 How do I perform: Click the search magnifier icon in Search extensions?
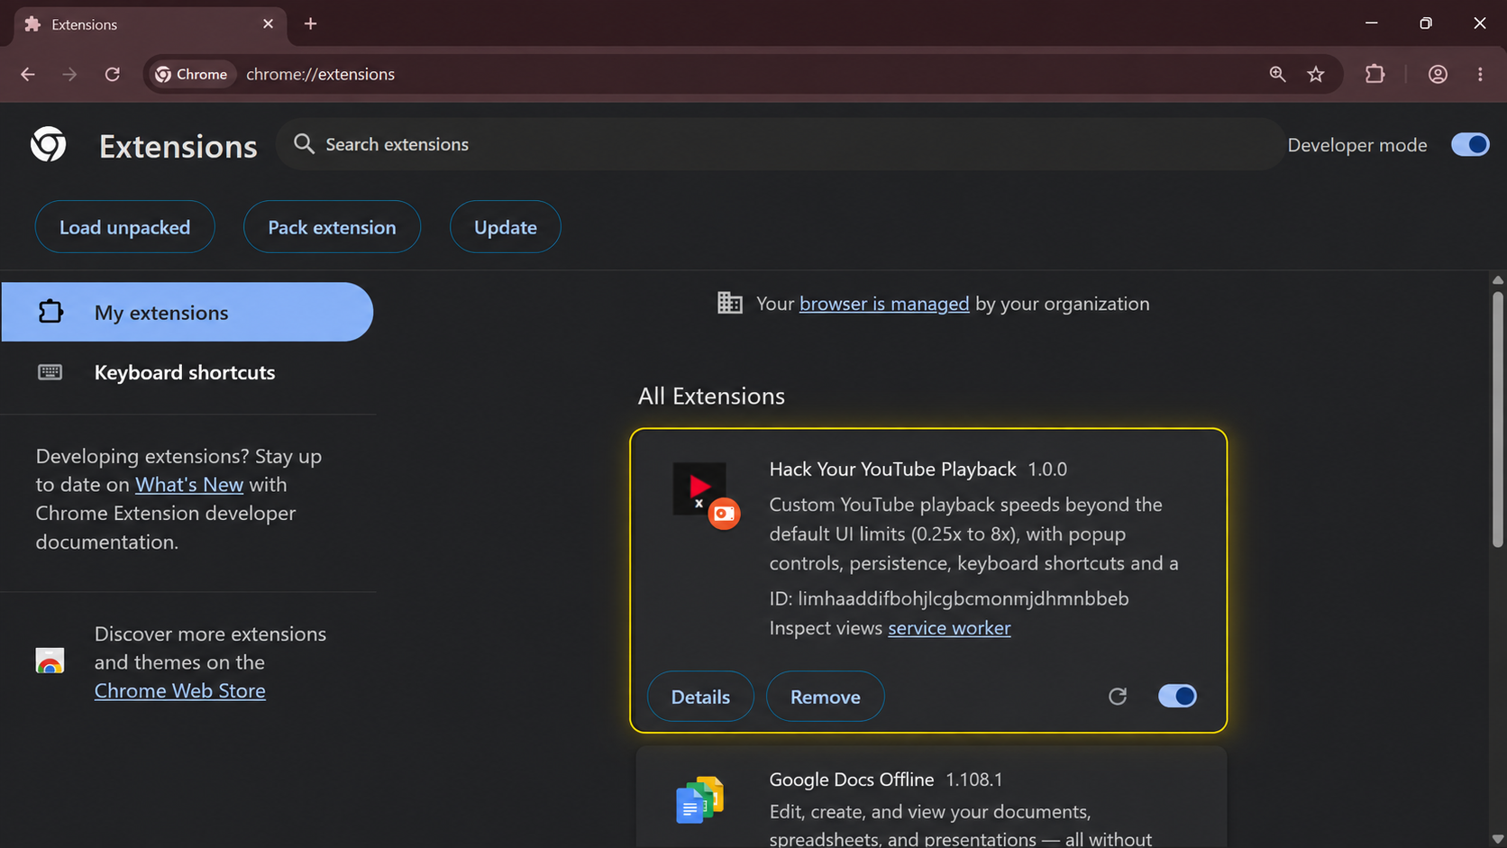point(304,144)
